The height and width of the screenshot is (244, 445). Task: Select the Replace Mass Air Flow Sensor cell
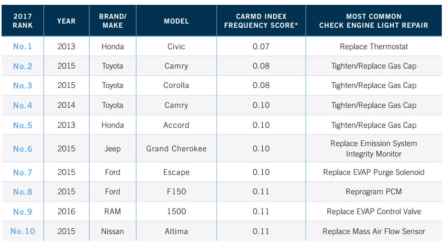(374, 231)
